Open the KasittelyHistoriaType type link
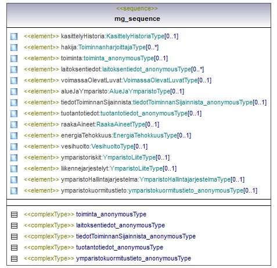Image resolution: width=277 pixels, height=268 pixels. coord(135,36)
